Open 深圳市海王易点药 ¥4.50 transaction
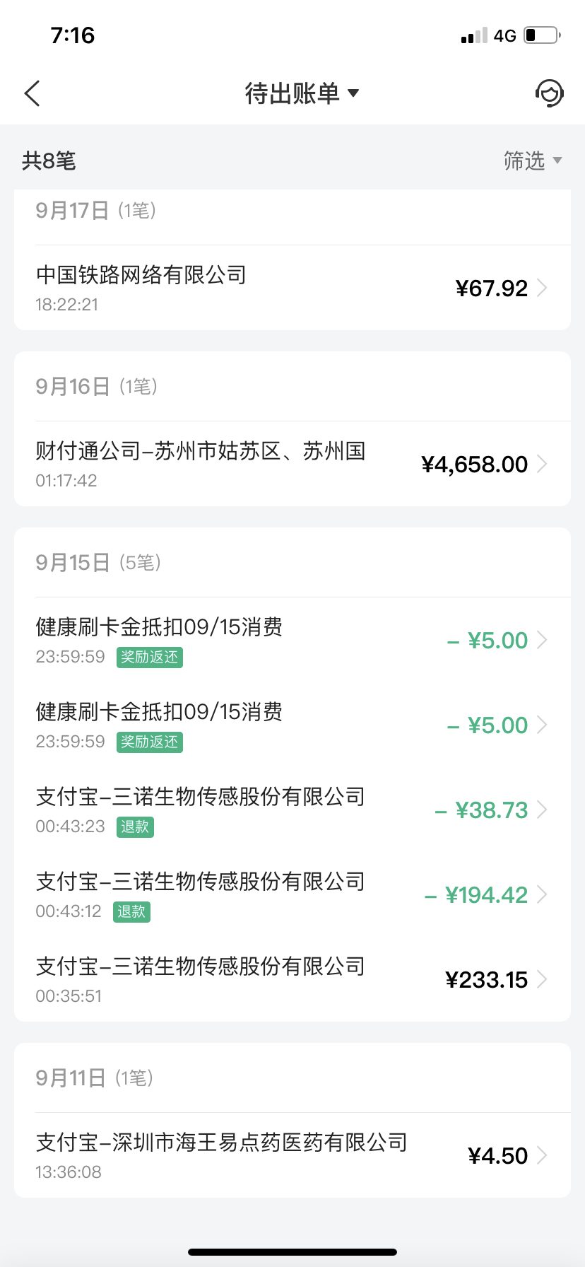The height and width of the screenshot is (1267, 585). [x=292, y=1155]
